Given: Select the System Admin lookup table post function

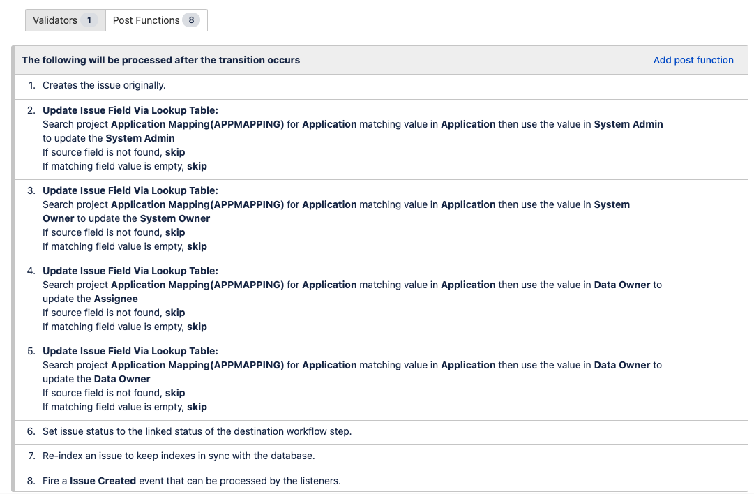Looking at the screenshot, I should click(279, 137).
